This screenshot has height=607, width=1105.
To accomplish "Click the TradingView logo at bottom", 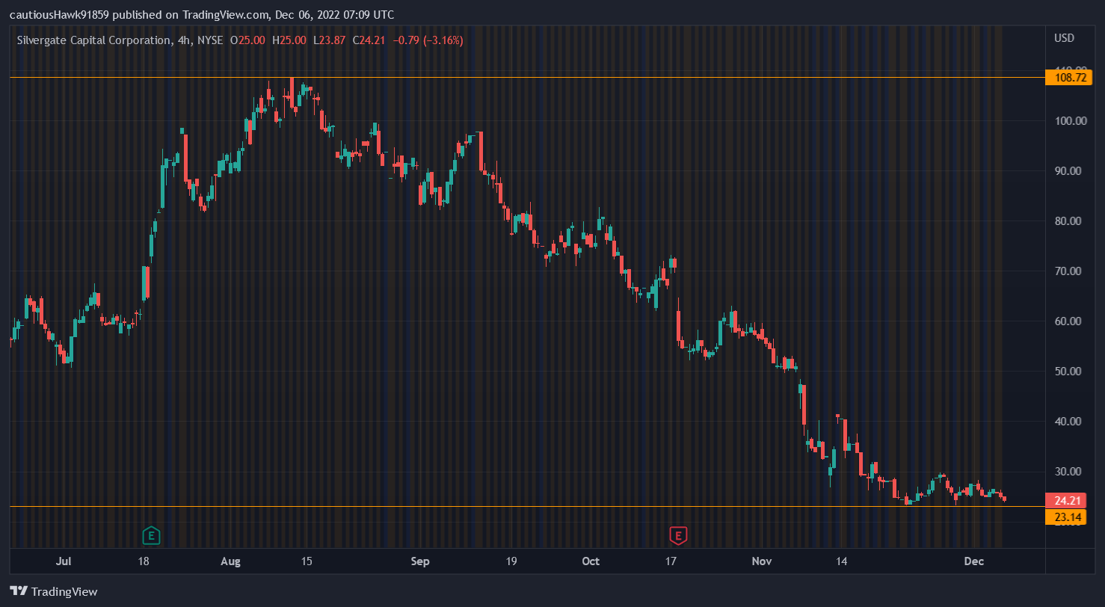I will pos(54,591).
